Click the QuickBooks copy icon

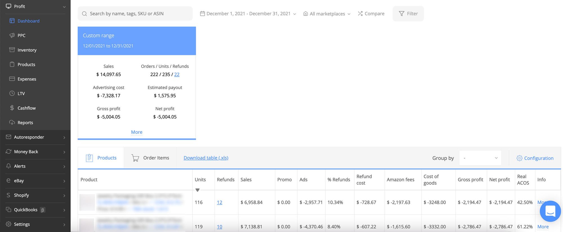pos(8,210)
